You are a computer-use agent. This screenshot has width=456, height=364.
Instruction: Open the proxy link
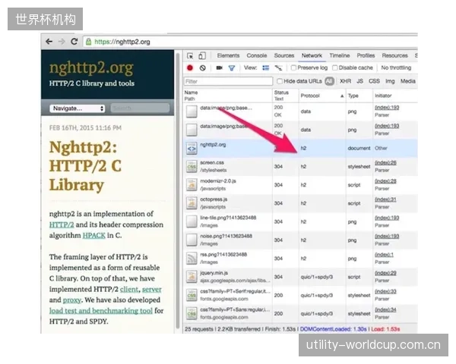71,300
